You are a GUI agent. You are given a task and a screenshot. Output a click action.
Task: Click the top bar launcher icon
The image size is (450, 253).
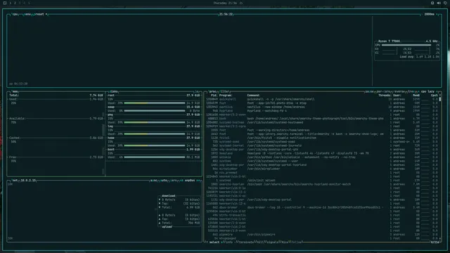pyautogui.click(x=5, y=3)
